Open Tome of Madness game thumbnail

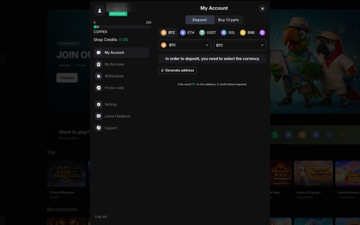[66, 174]
